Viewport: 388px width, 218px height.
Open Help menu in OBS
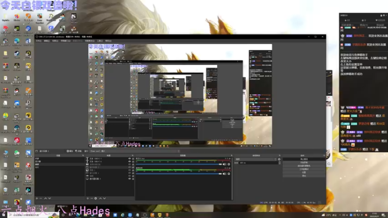[108, 41]
